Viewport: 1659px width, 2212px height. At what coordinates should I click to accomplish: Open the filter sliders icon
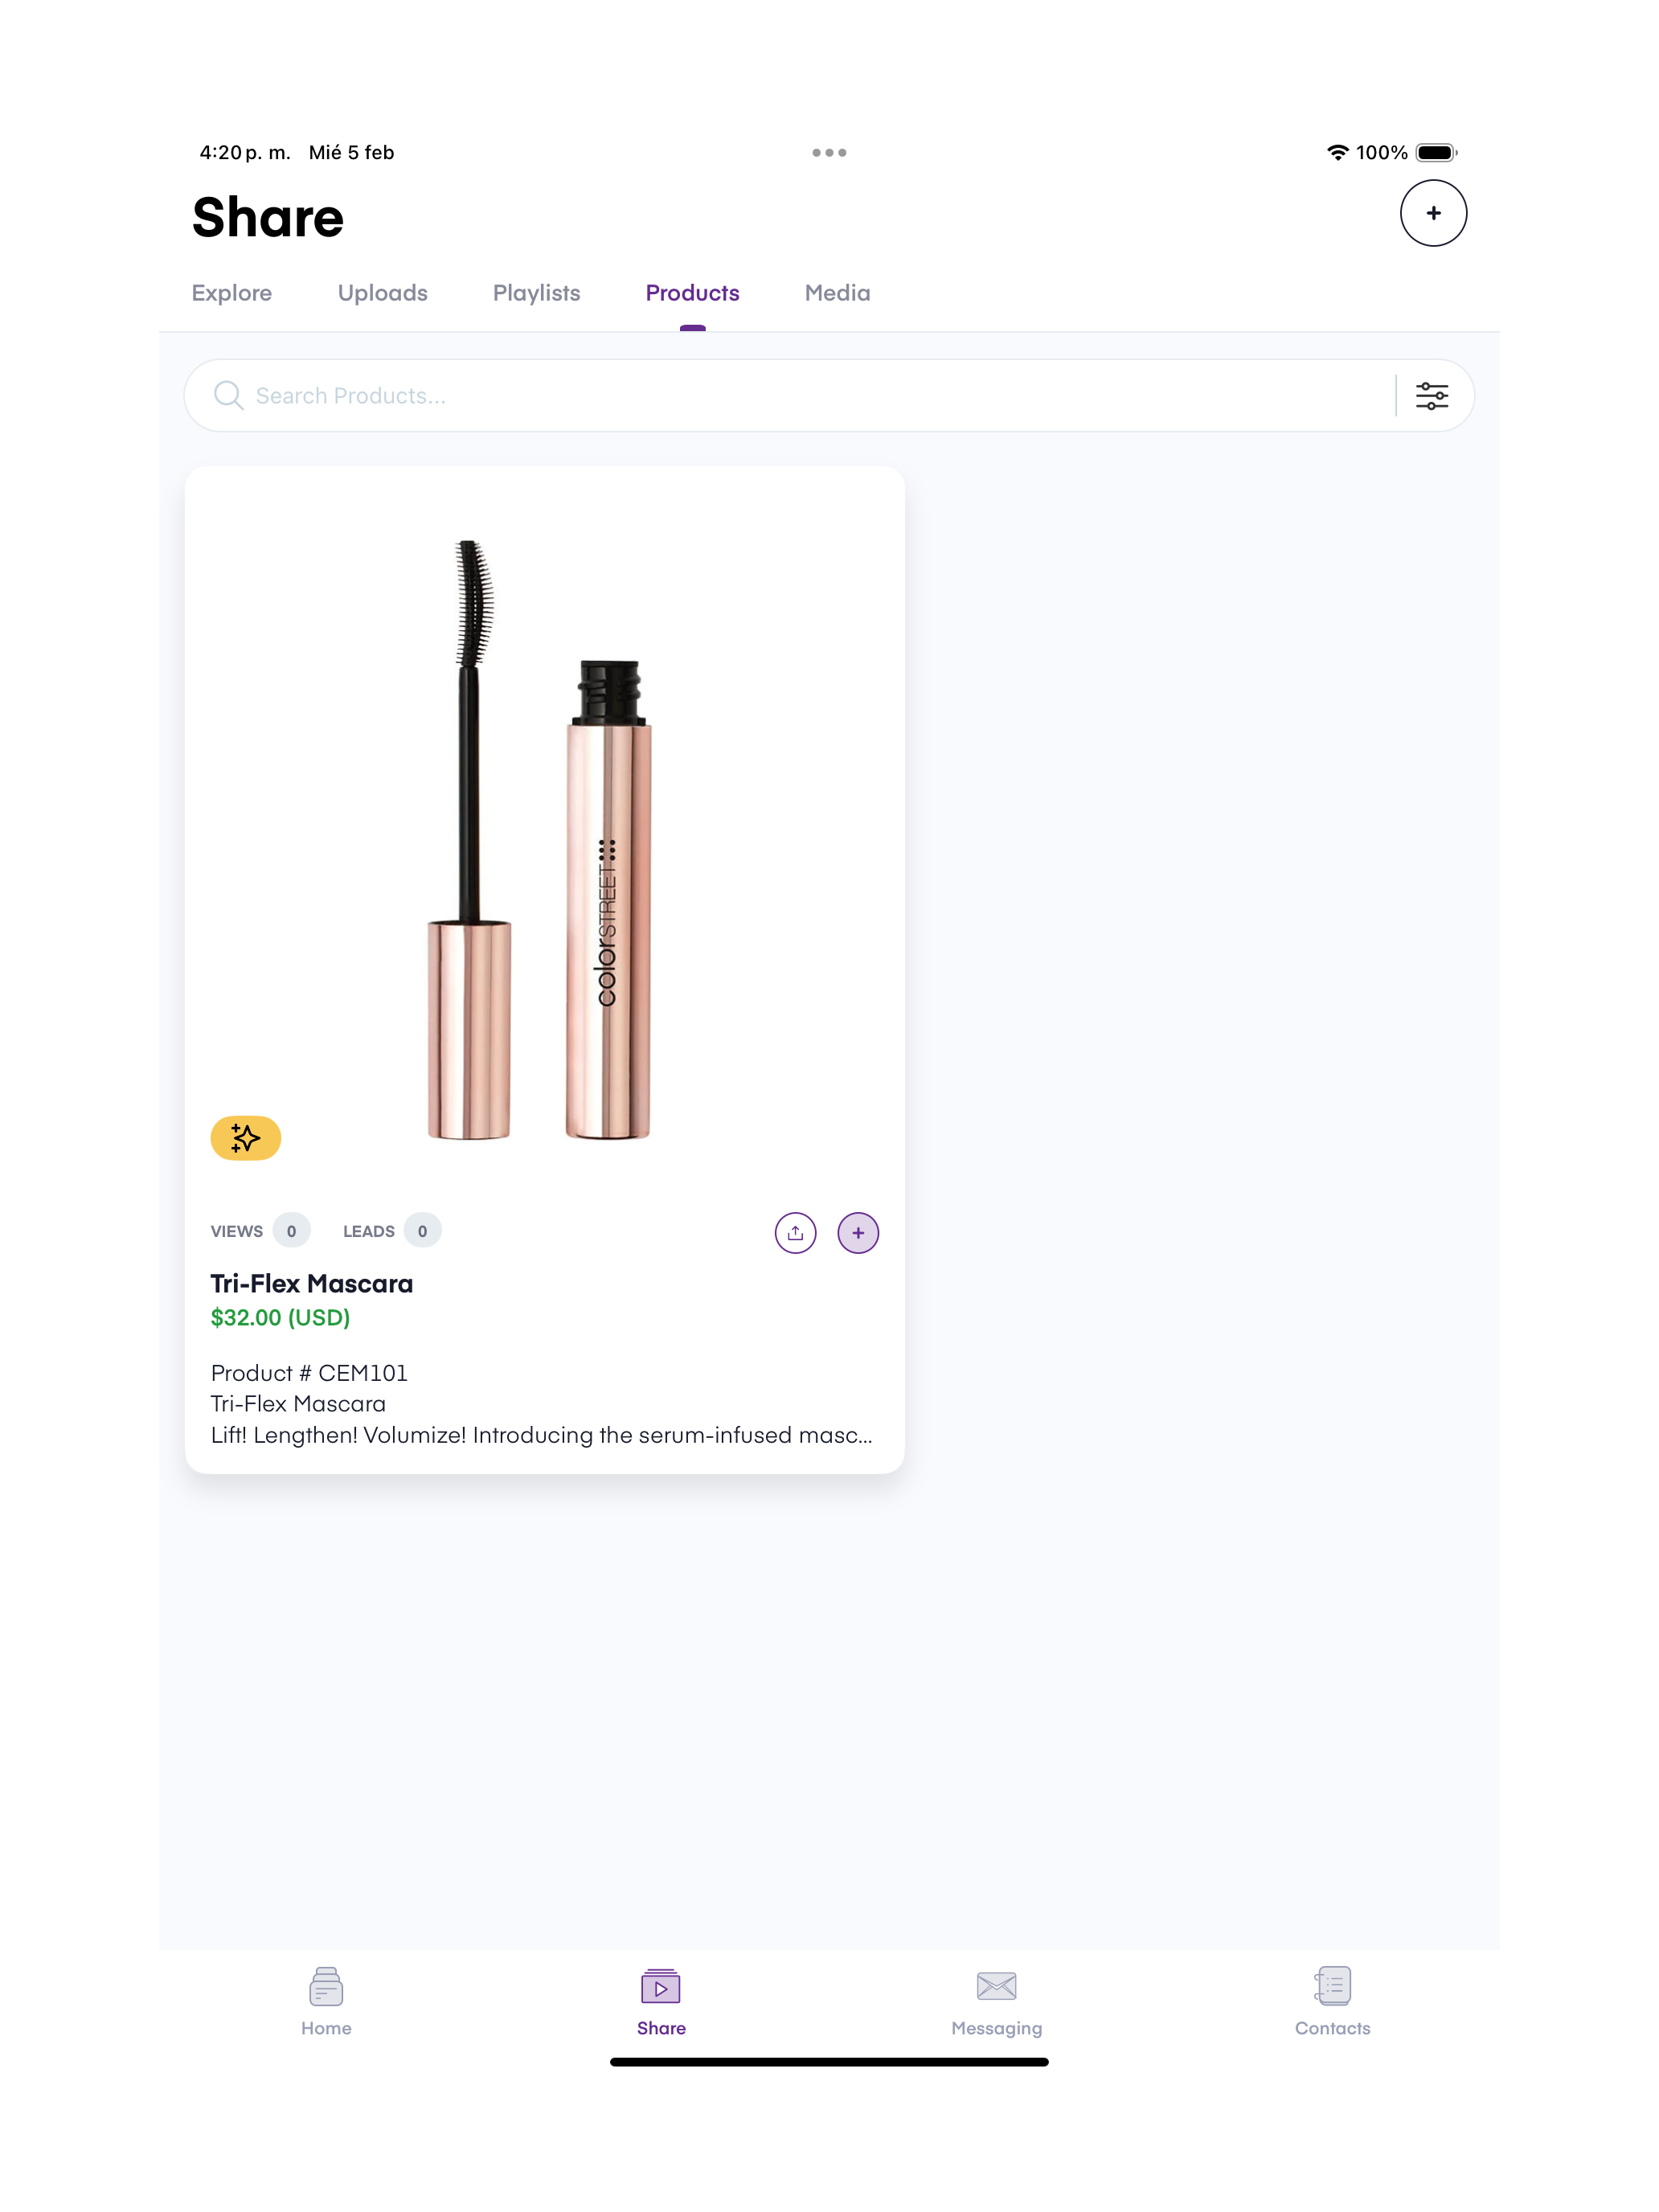click(1431, 396)
